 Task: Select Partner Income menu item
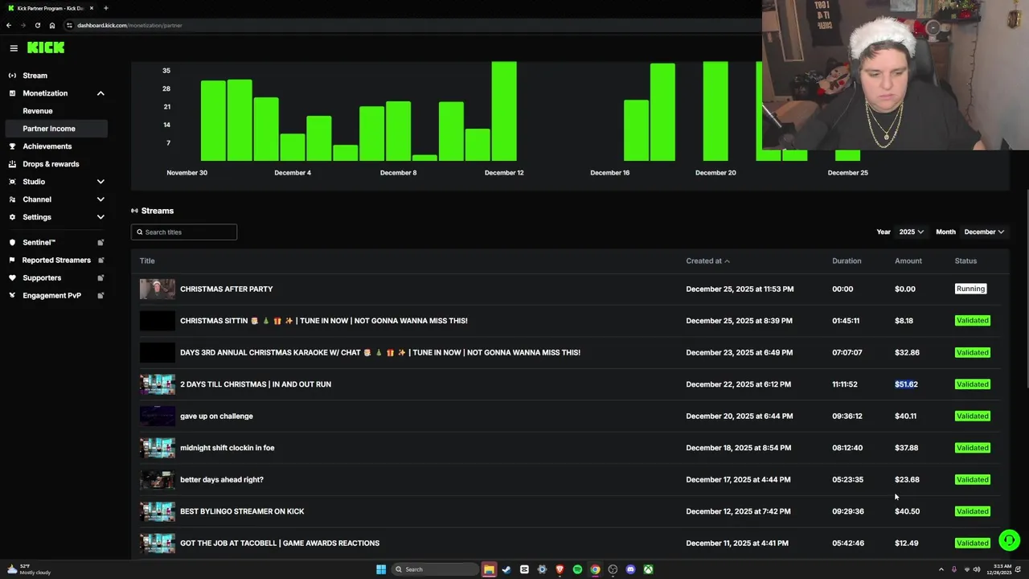pos(55,129)
